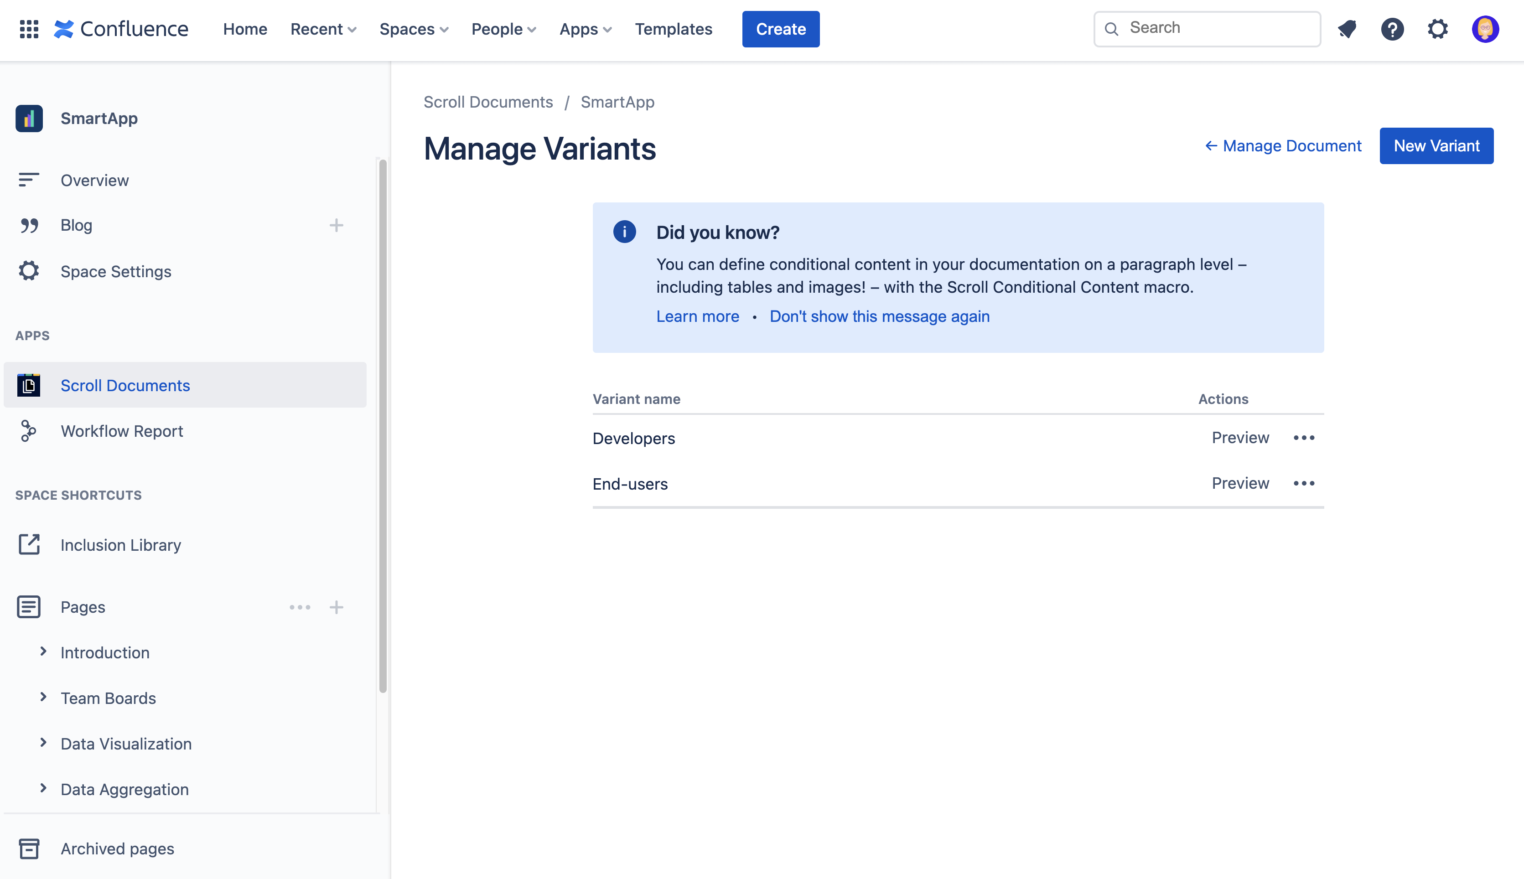The width and height of the screenshot is (1524, 879).
Task: Click the Pages ellipsis options icon
Action: 300,607
